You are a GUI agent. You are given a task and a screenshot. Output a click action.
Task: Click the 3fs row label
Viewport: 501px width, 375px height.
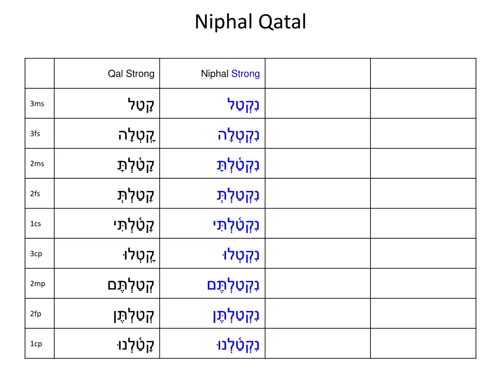[35, 134]
